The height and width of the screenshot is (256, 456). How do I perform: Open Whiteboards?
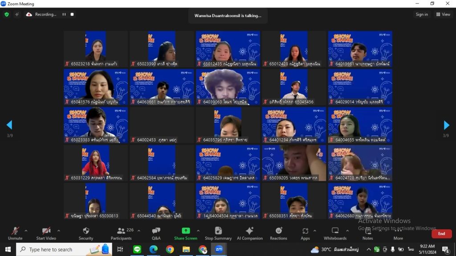pyautogui.click(x=335, y=233)
